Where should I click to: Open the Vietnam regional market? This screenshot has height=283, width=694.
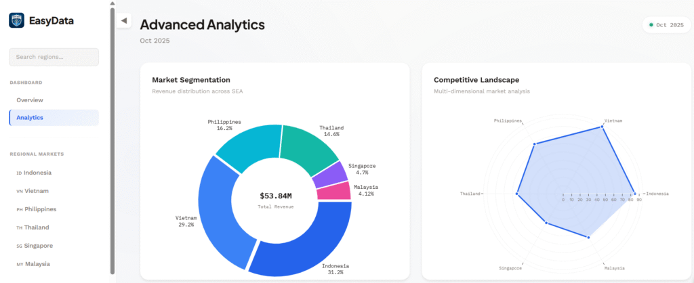pos(54,191)
